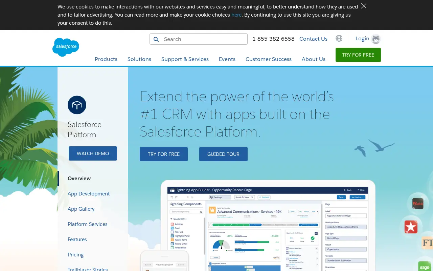433x271 pixels.
Task: Click the WATCH DEMO button
Action: [93, 153]
